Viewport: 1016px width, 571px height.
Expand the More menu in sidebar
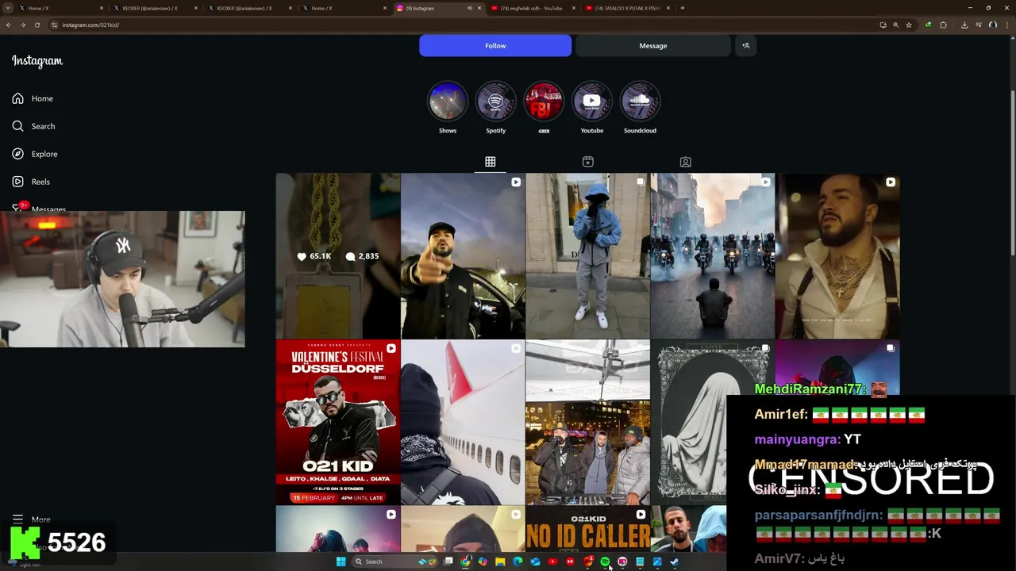32,519
